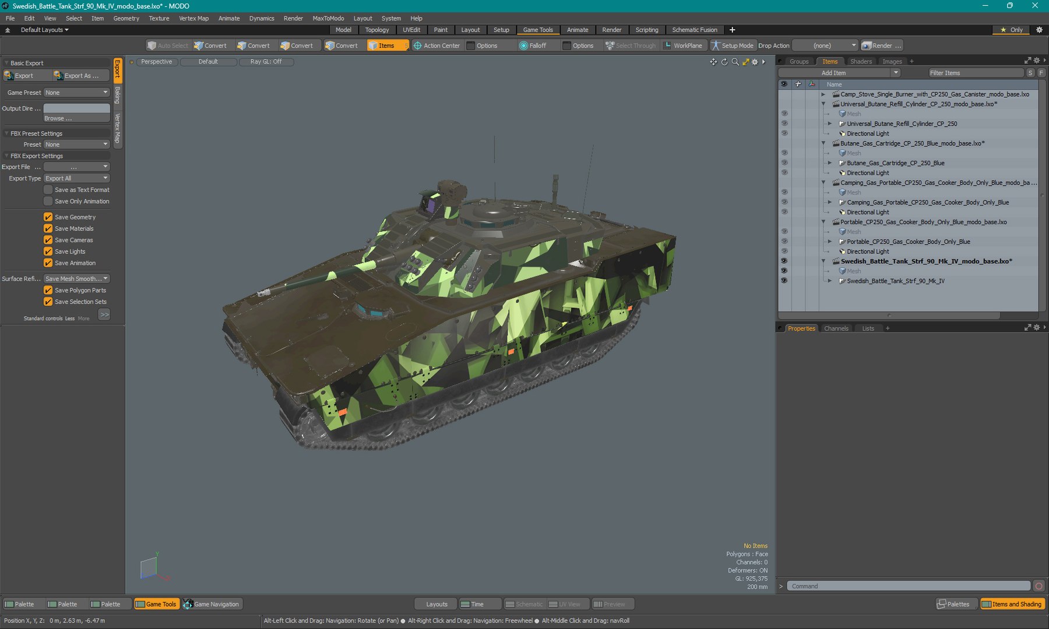Screen dimensions: 1049x629
Task: Open Channels tab
Action: [x=836, y=328]
